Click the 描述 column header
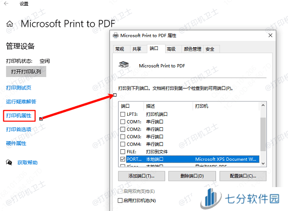Viewport: 288px width, 211px height. (x=168, y=106)
